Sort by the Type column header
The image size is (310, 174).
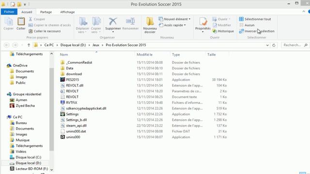click(x=176, y=55)
